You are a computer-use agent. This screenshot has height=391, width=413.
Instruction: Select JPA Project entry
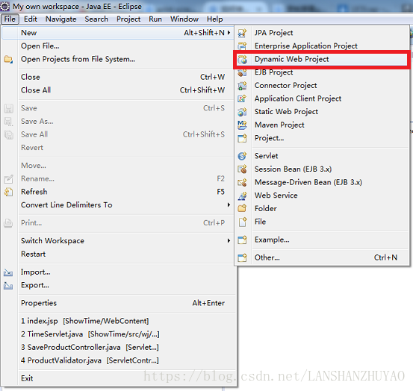[x=322, y=33]
